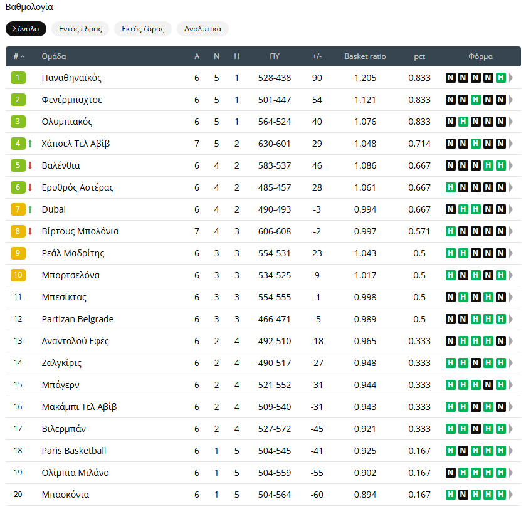Expand form details arrow for Partizan Belgrade
Image resolution: width=526 pixels, height=509 pixels.
[511, 319]
